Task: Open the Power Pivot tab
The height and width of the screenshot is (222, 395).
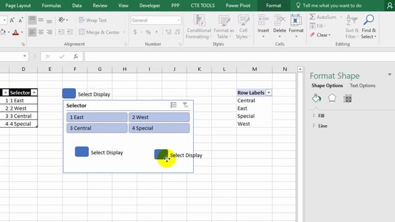Action: pos(238,6)
